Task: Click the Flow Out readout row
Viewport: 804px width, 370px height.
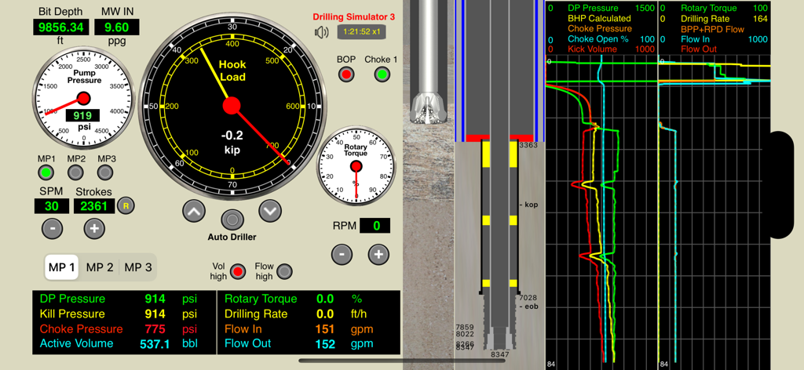Action: click(x=309, y=343)
